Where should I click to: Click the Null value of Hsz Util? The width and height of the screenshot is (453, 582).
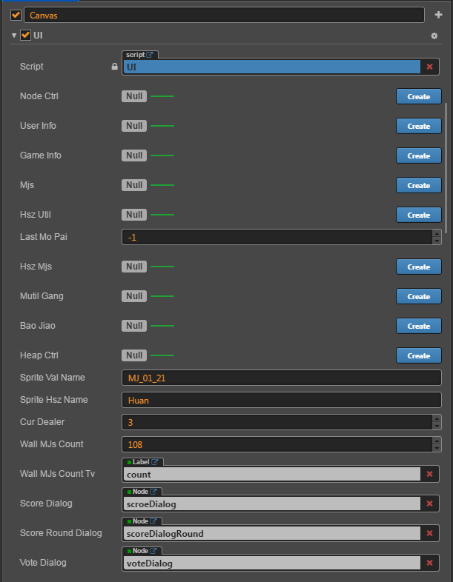click(134, 215)
